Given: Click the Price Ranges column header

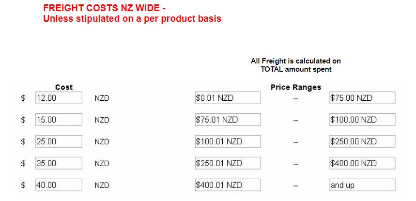Looking at the screenshot, I should click(296, 87).
